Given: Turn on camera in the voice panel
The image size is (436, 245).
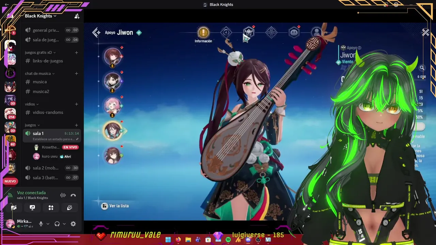Looking at the screenshot, I should [x=14, y=208].
